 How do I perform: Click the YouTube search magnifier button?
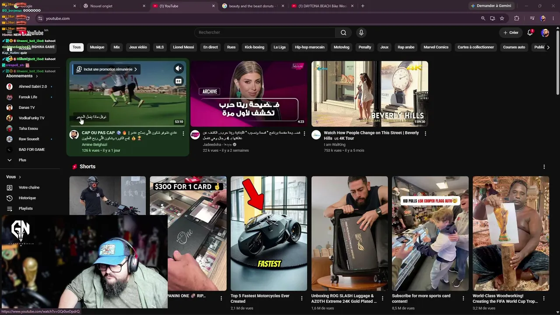[x=343, y=32]
